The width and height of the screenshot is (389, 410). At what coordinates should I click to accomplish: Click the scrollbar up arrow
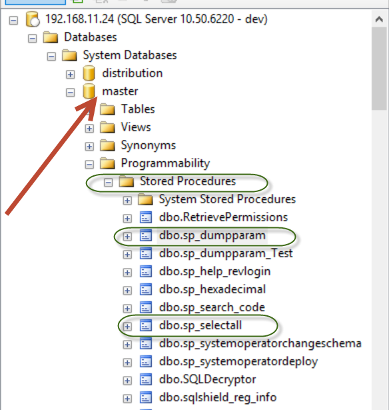coord(379,19)
